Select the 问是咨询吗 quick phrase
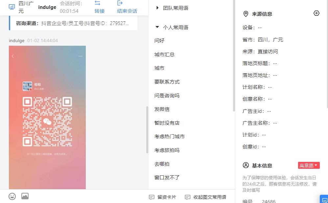Image resolution: width=328 pixels, height=203 pixels. tap(167, 95)
